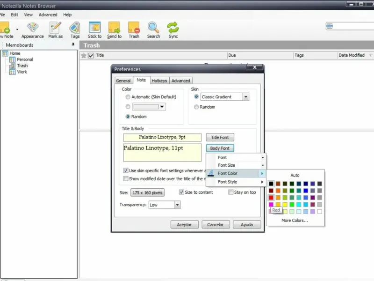Click the Mark as toolbar icon
Viewport: 374px width, 281px height.
55,27
